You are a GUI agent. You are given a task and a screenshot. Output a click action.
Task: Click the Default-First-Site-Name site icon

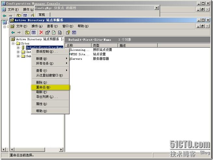click(x=23, y=47)
